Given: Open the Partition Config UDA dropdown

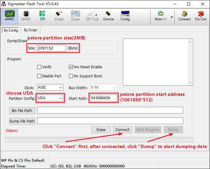Looking at the screenshot, I should pos(61,98).
